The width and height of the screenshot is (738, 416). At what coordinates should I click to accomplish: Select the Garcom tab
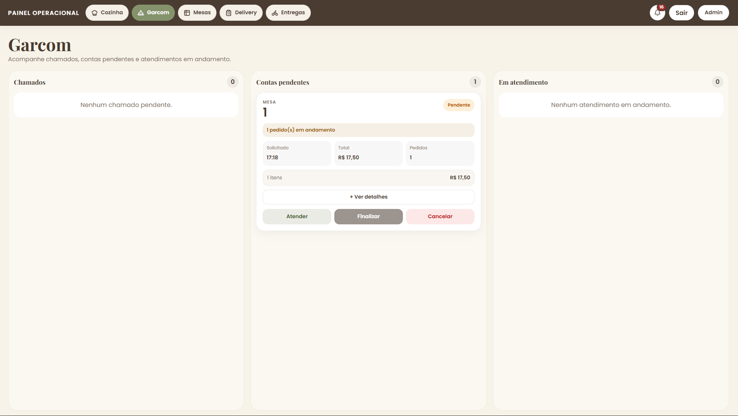pos(153,13)
